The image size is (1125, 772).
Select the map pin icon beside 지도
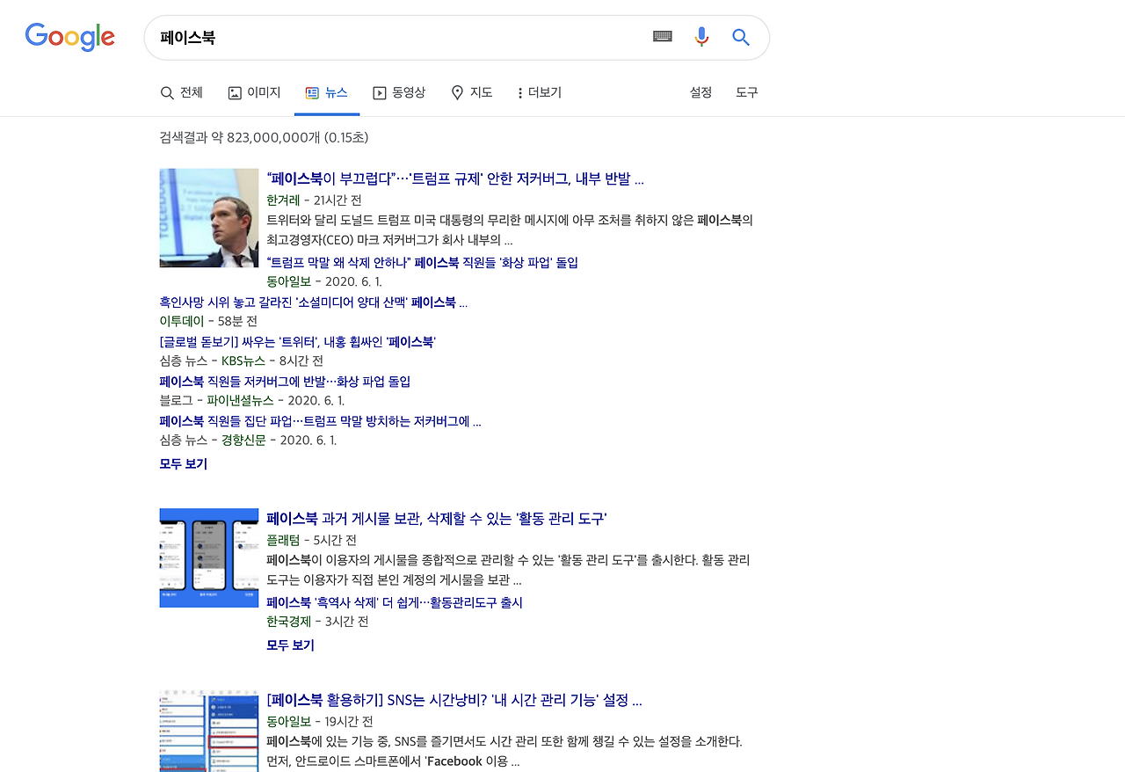pos(457,91)
